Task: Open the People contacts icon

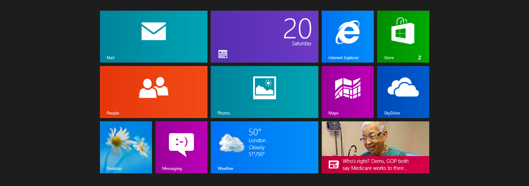Action: pyautogui.click(x=153, y=87)
